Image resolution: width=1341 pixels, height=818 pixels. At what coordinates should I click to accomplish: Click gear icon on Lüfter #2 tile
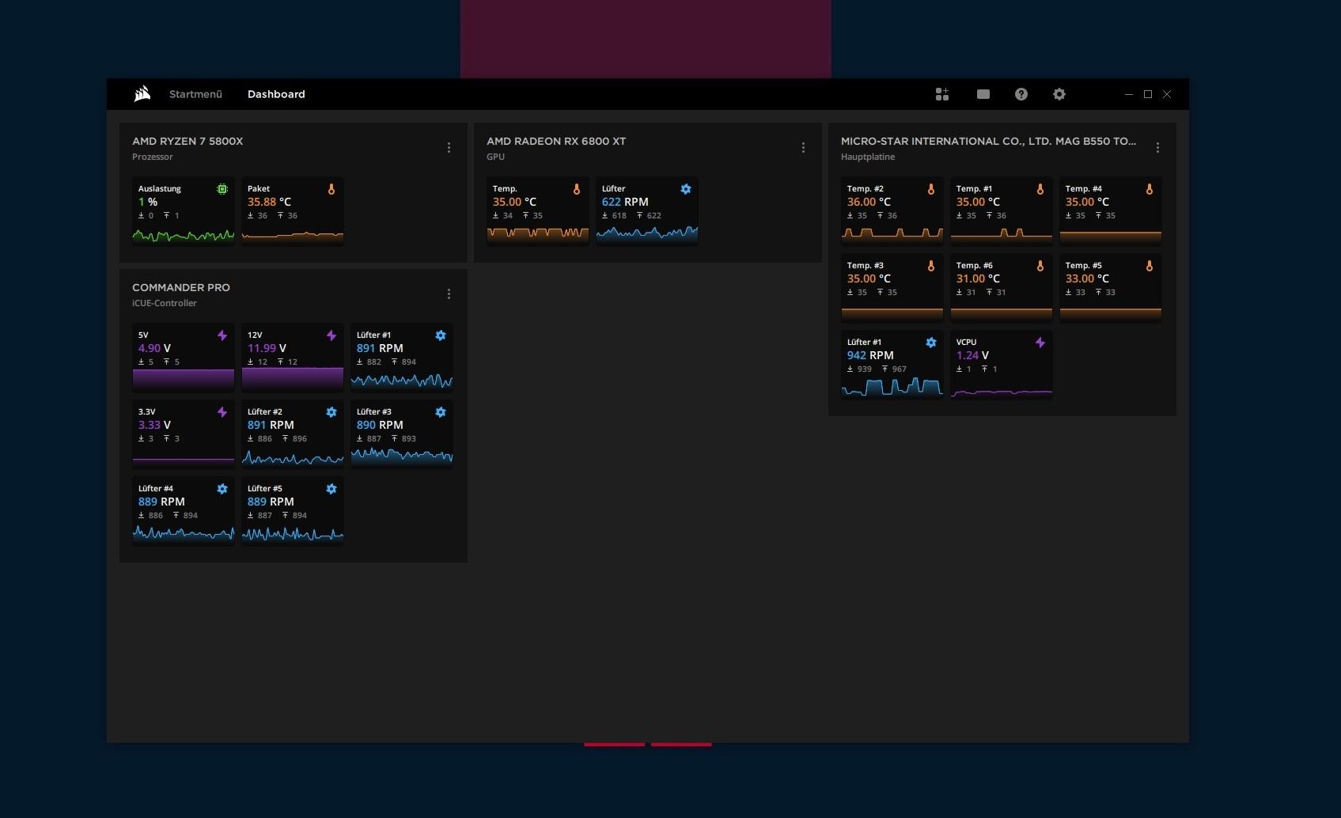(x=331, y=412)
